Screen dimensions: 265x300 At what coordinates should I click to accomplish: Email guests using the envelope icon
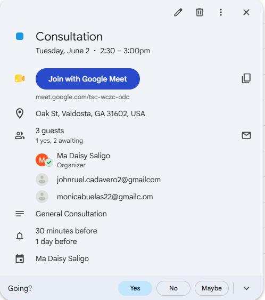pyautogui.click(x=246, y=135)
